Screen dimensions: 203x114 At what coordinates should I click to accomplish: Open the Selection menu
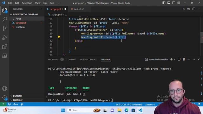27,3
